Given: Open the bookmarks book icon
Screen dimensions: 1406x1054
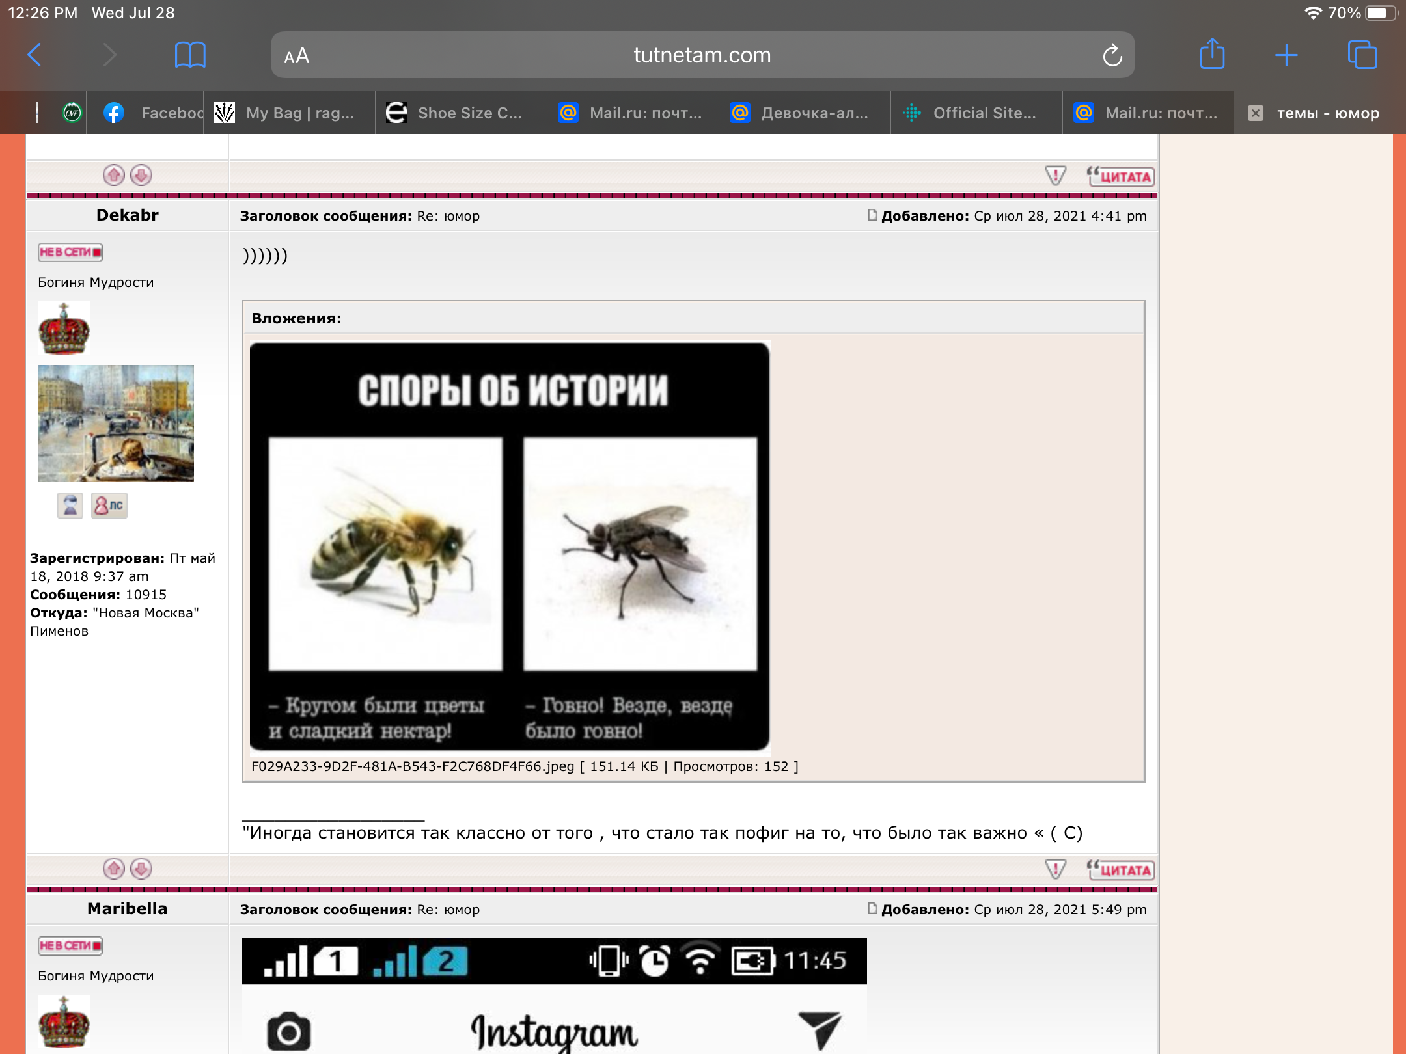Looking at the screenshot, I should point(190,55).
